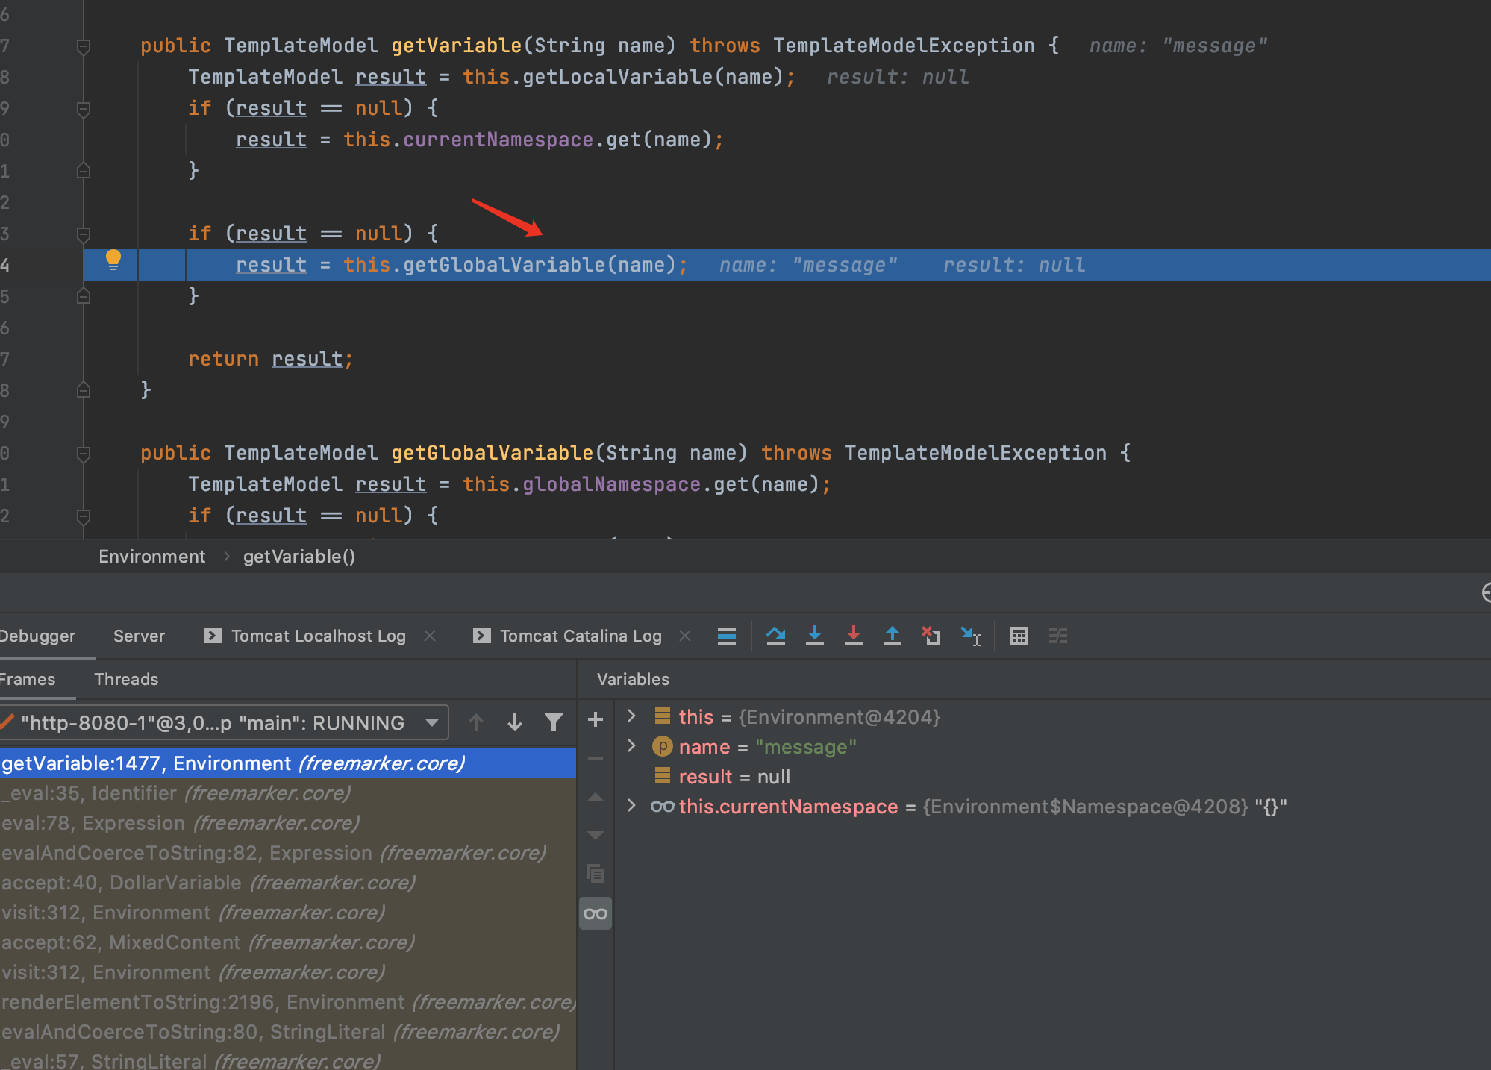Click the yellow lightbulb intention icon
Image resolution: width=1491 pixels, height=1070 pixels.
coord(113,260)
